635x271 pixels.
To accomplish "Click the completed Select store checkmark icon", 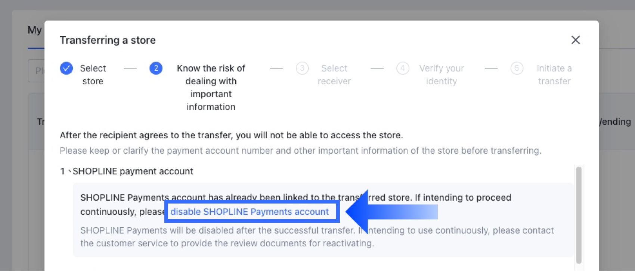I will pyautogui.click(x=66, y=68).
